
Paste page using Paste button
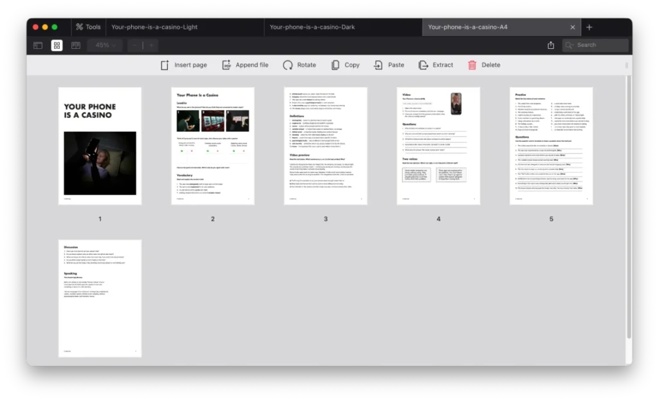point(379,65)
